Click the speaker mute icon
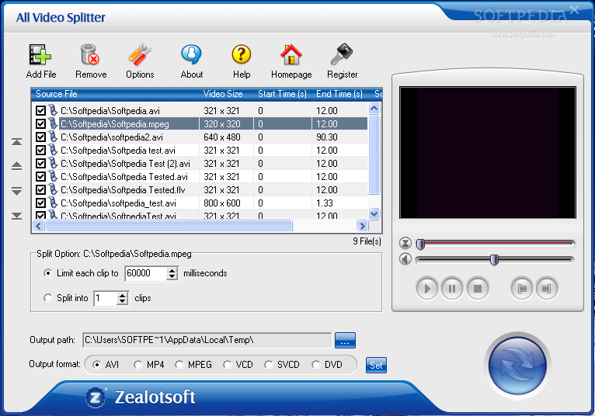595x416 pixels. 405,259
